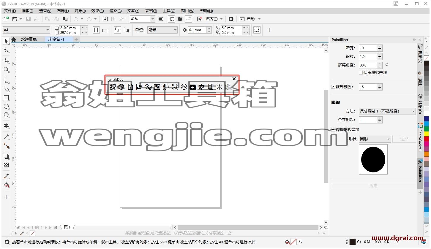Toggle rulers display icon

pos(171,19)
